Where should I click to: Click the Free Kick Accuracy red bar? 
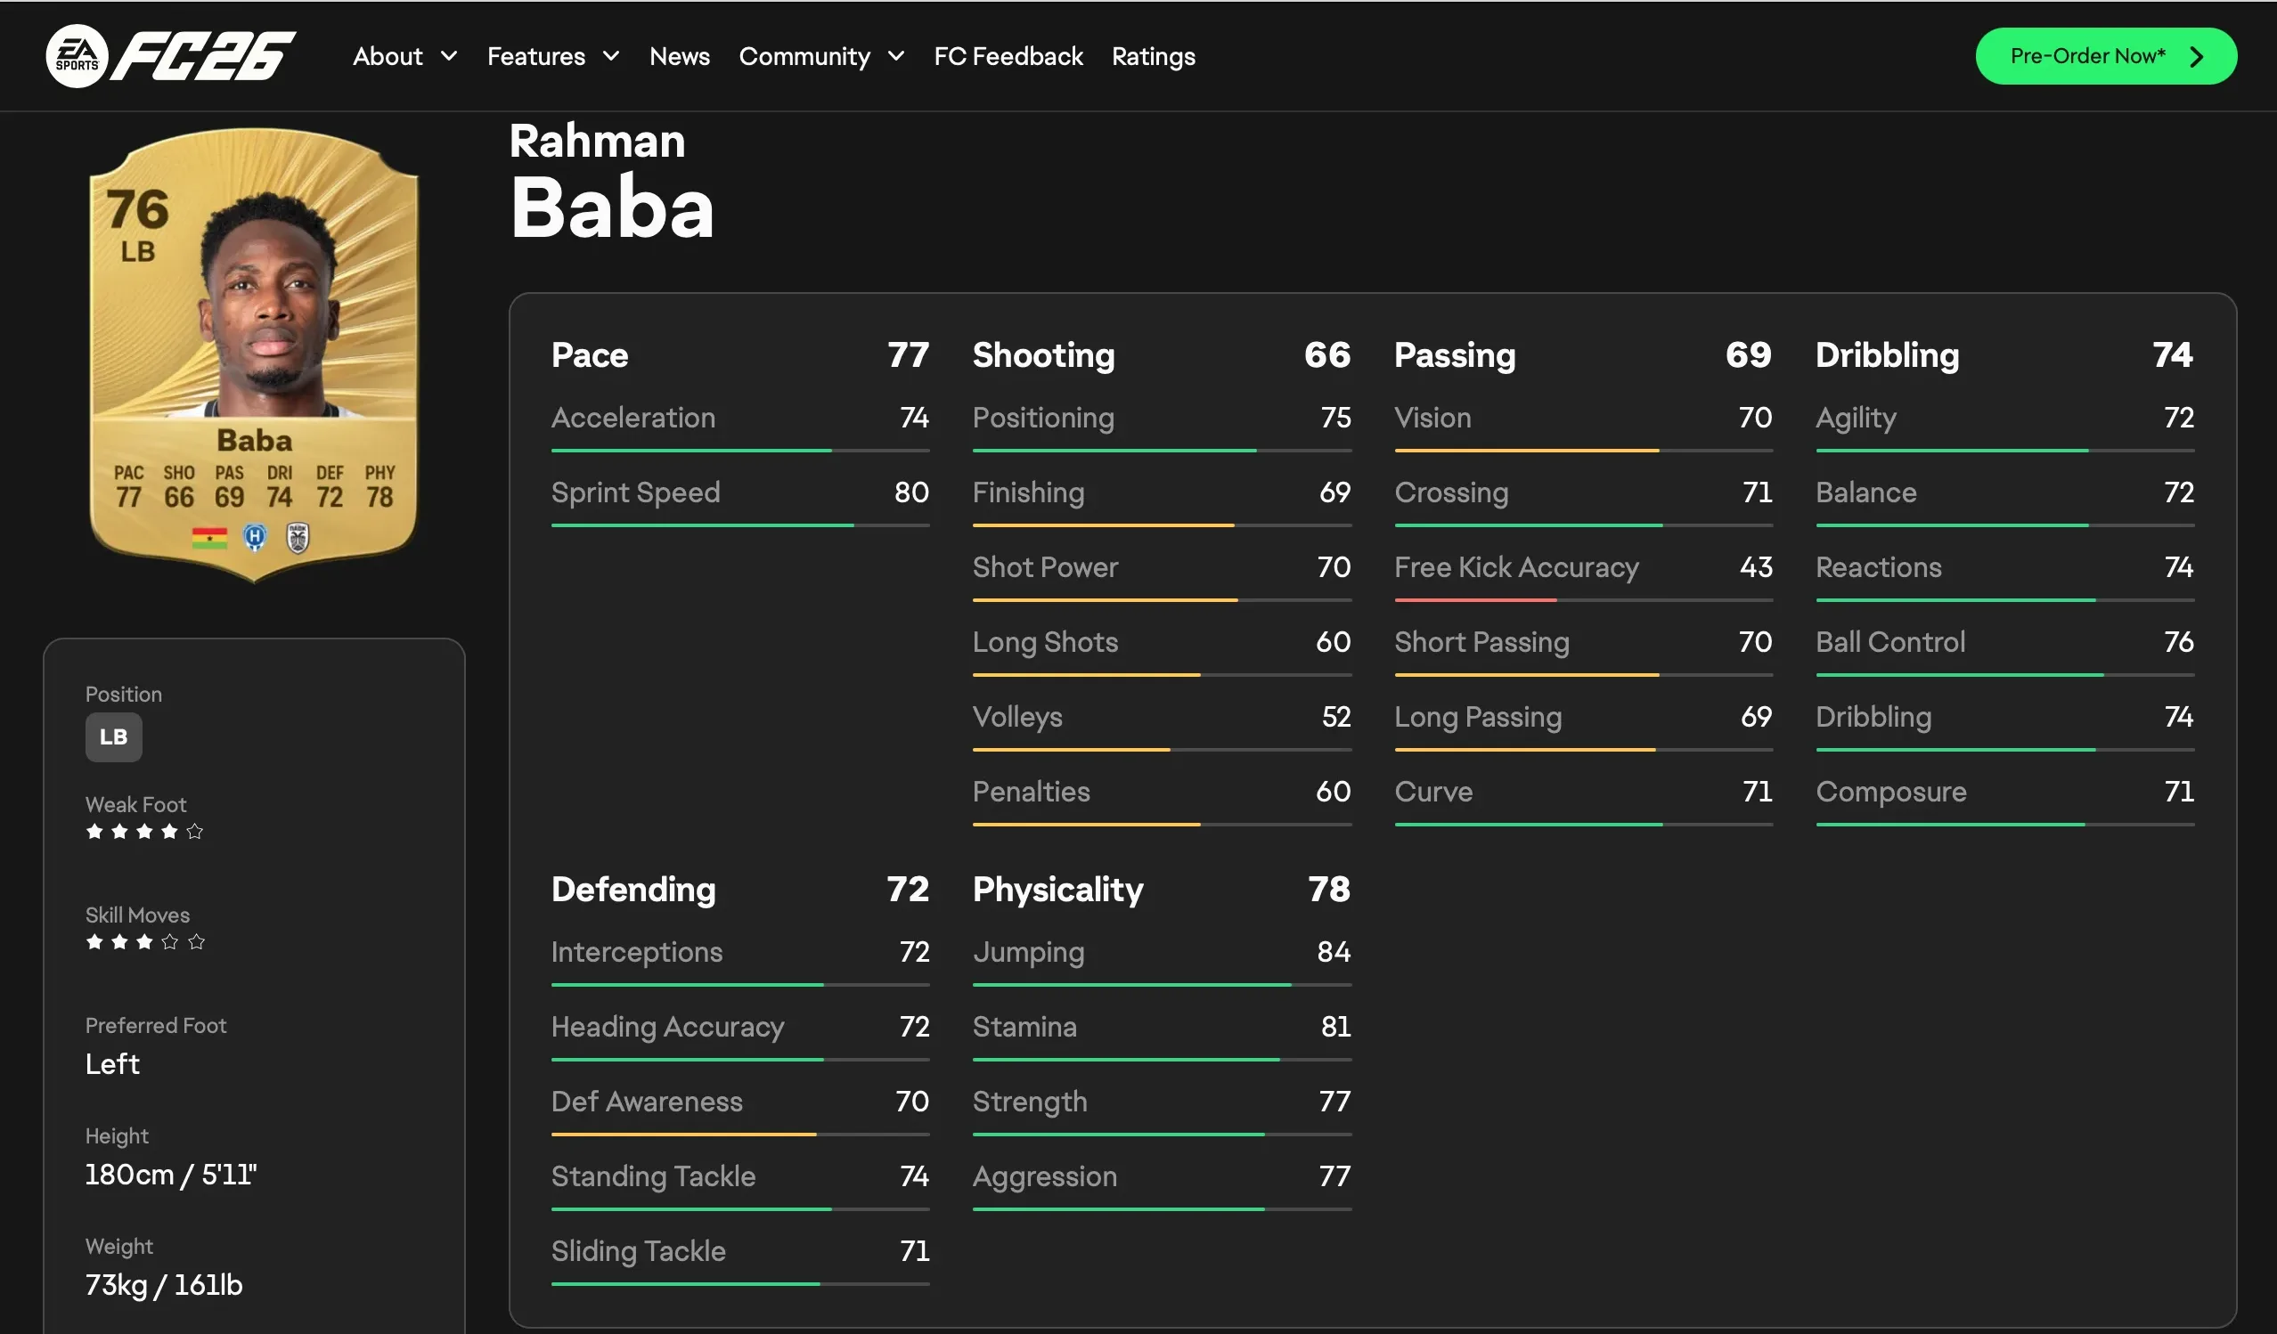pyautogui.click(x=1474, y=599)
